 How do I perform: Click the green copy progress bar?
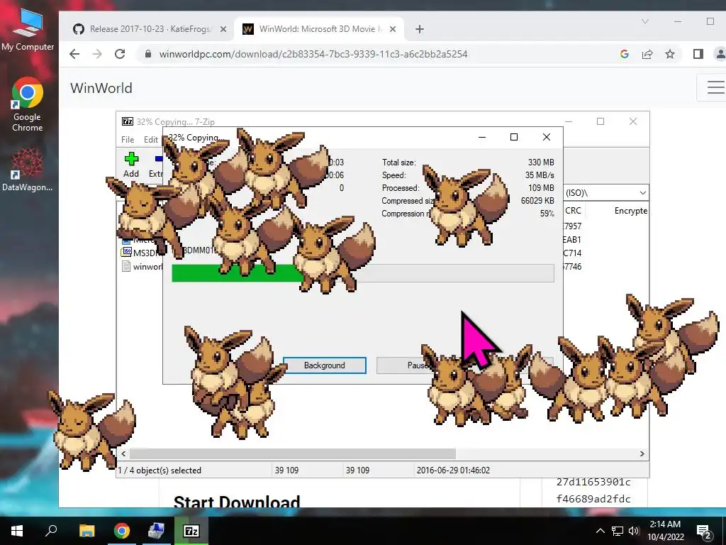point(237,273)
